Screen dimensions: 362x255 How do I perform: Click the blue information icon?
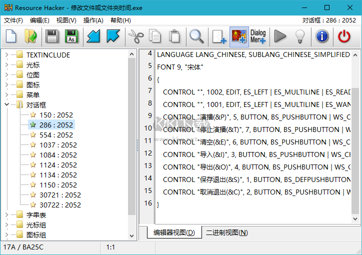tap(322, 36)
